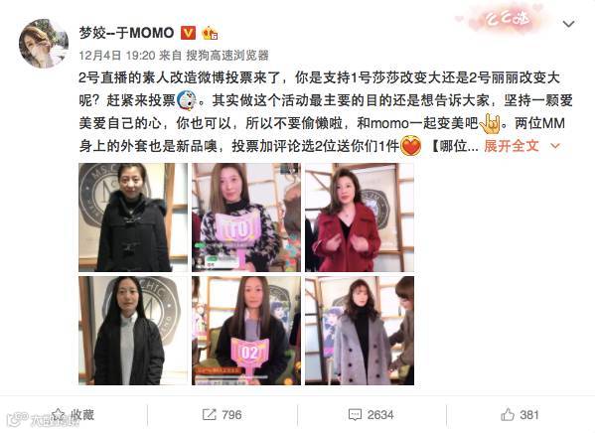The height and width of the screenshot is (433, 595).
Task: Open the 12月4日 19:20 timestamp link
Action: (117, 56)
